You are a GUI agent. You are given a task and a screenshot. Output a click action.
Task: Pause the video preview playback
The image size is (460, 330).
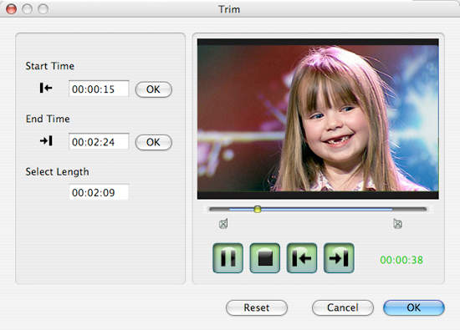click(x=228, y=258)
